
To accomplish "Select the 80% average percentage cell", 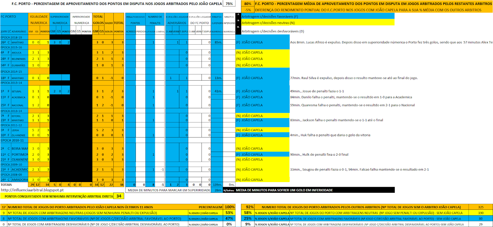I will point(248,4).
